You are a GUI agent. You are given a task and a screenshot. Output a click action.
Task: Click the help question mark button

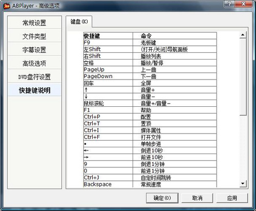pyautogui.click(x=229, y=4)
